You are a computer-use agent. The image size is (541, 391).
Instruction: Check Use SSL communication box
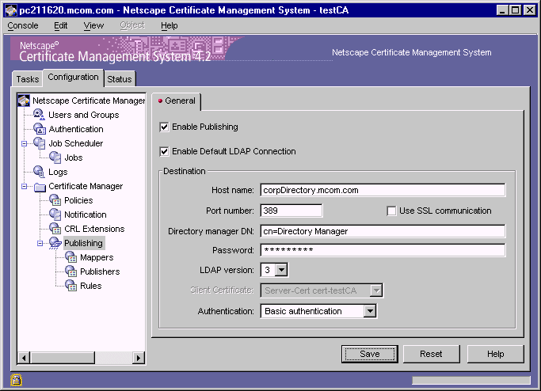[391, 211]
